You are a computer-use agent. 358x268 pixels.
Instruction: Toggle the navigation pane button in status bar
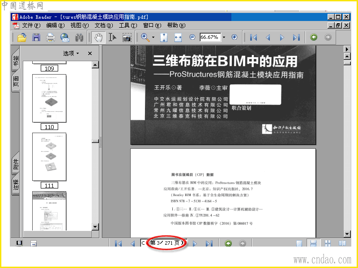pyautogui.click(x=19, y=243)
